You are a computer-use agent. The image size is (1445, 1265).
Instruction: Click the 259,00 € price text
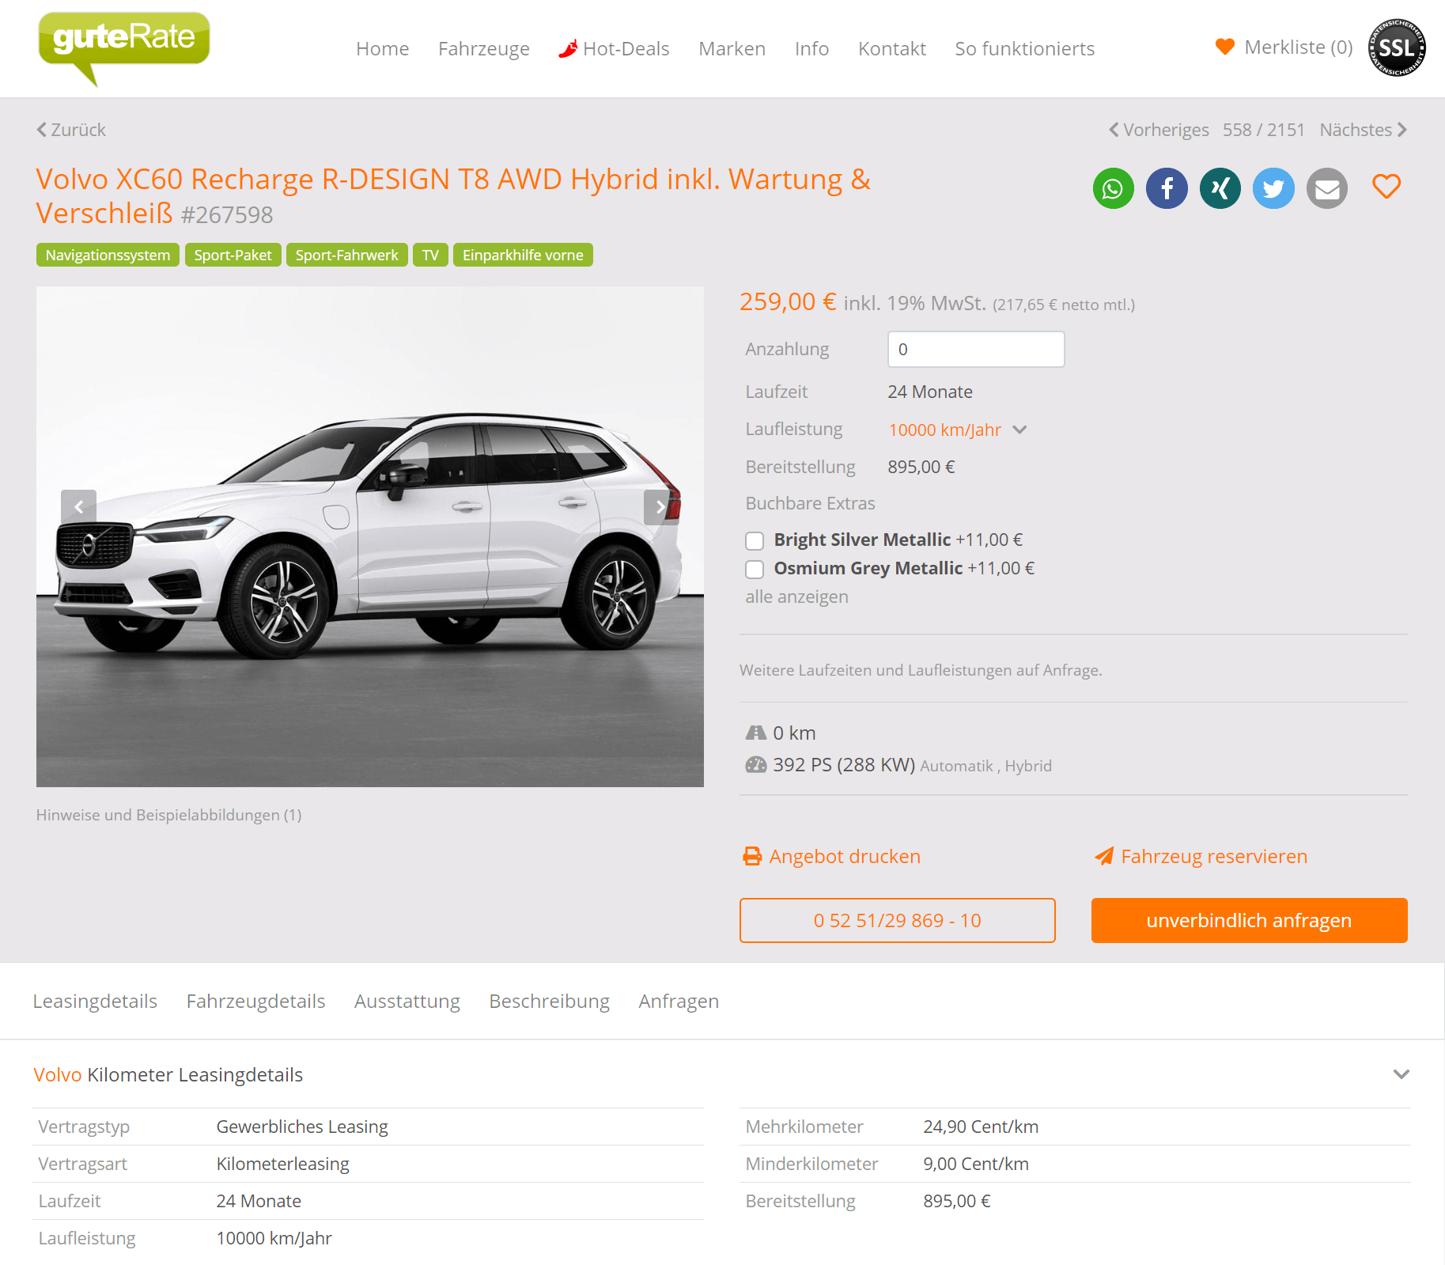788,301
